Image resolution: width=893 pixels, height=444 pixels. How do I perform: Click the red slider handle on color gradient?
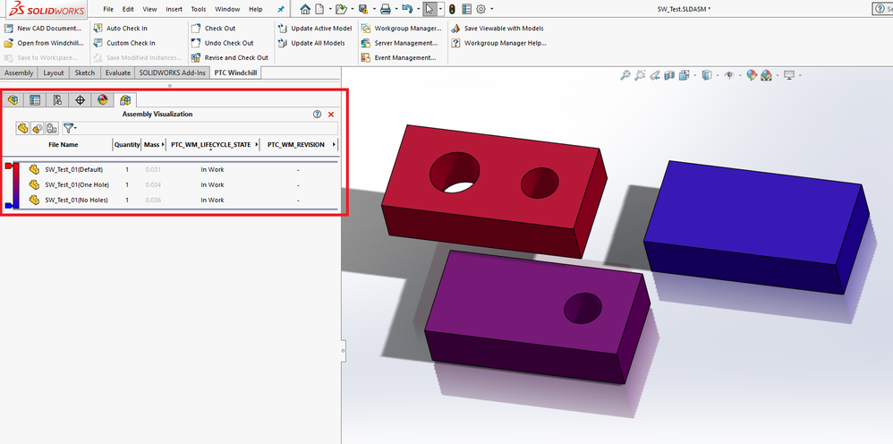(x=8, y=165)
